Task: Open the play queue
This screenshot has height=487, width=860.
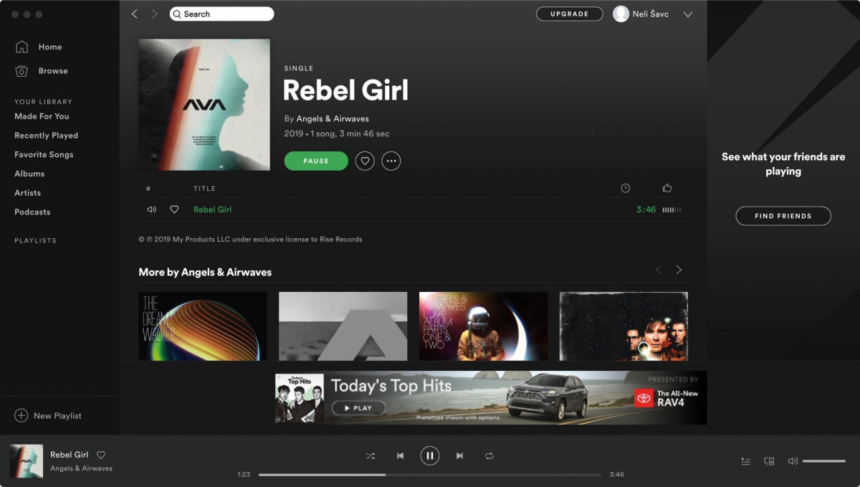Action: [x=746, y=461]
